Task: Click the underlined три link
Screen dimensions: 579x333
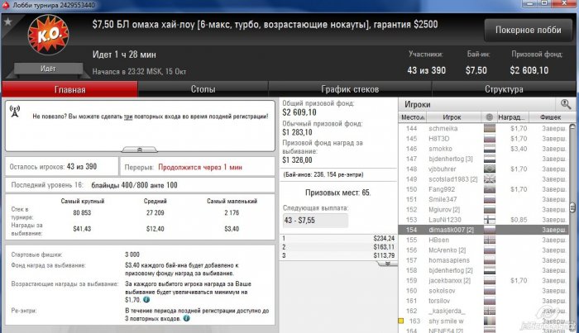Action: (x=128, y=117)
